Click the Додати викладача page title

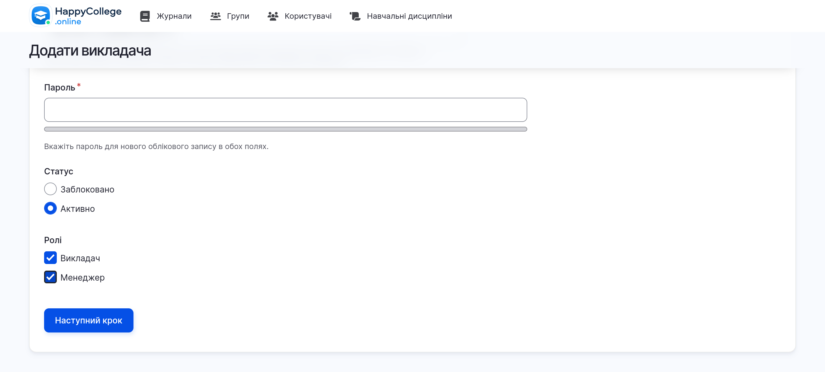click(x=91, y=50)
